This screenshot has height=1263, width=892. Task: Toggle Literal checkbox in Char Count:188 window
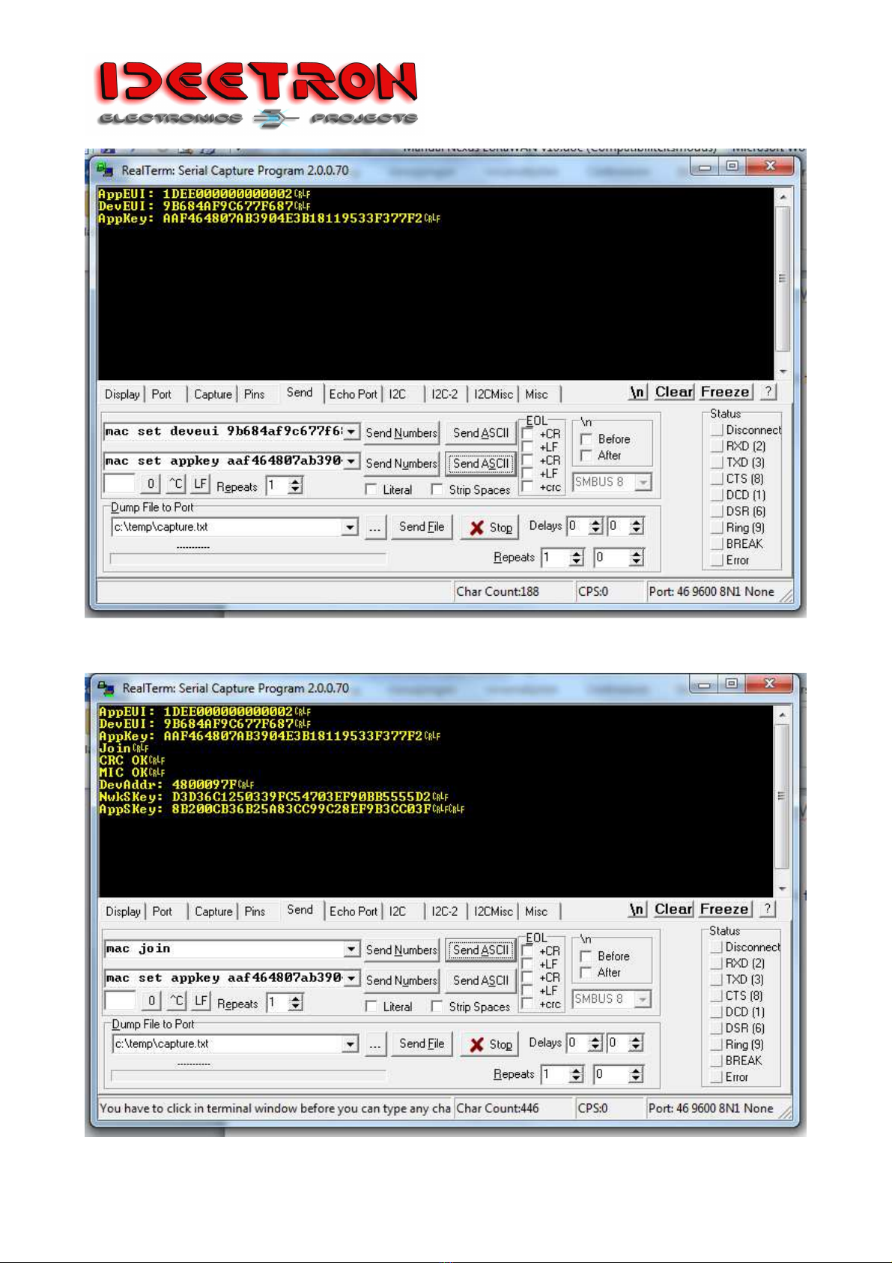[371, 489]
